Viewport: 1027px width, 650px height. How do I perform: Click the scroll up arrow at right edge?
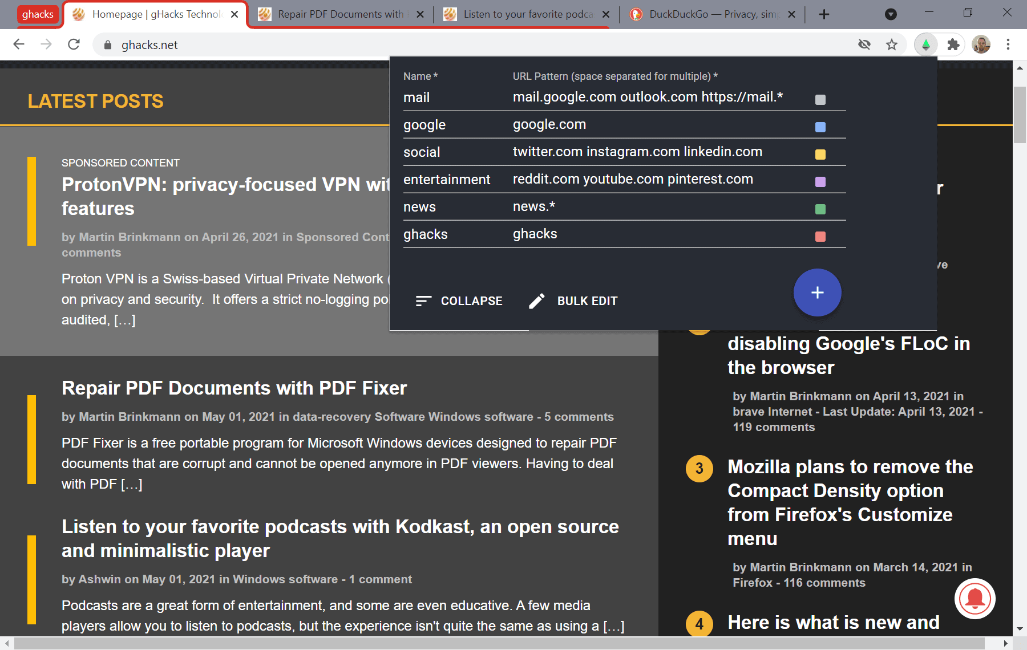point(1020,68)
